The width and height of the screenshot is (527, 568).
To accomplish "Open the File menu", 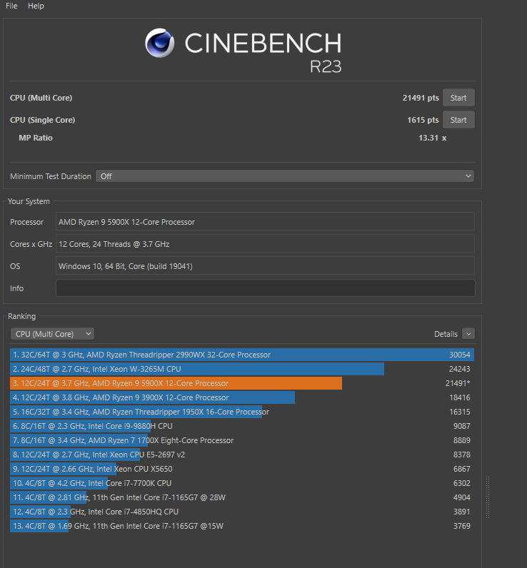I will [x=11, y=6].
